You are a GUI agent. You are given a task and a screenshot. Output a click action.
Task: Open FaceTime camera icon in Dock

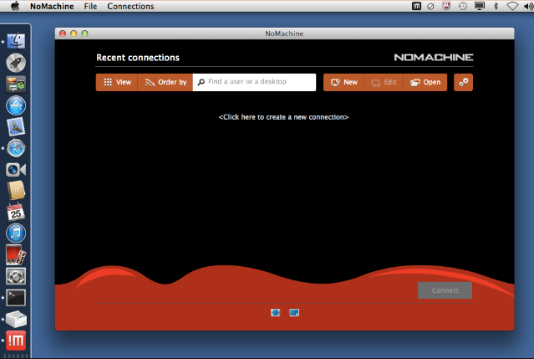16,169
